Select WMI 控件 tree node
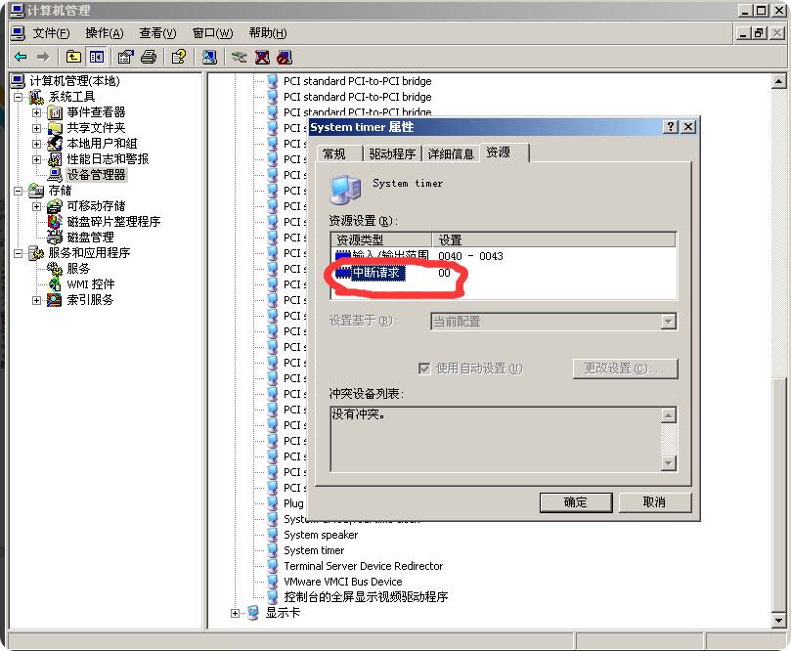Viewport: 791px width, 651px height. click(91, 283)
